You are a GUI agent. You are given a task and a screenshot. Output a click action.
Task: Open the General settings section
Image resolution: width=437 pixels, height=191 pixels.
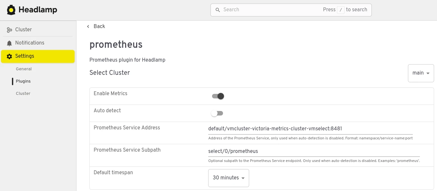(x=24, y=69)
